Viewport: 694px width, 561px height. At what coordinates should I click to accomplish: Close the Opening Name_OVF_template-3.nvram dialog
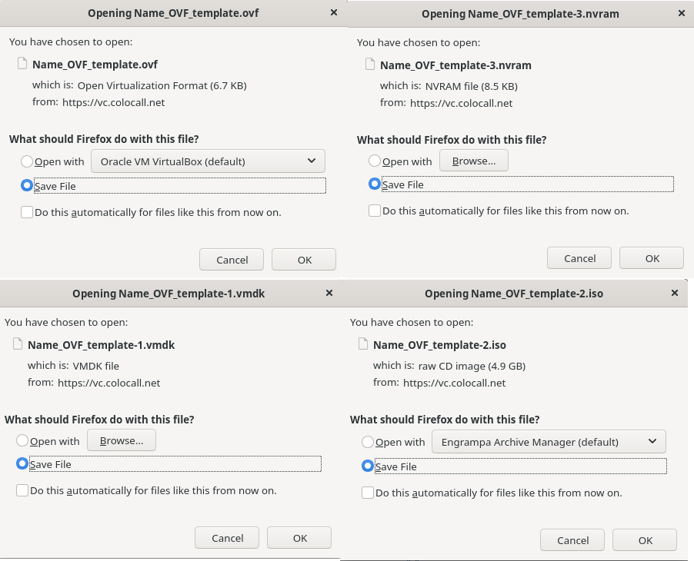coord(681,13)
